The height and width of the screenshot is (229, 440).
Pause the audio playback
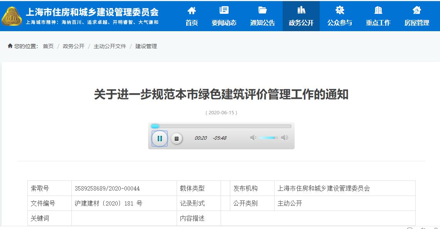click(160, 138)
